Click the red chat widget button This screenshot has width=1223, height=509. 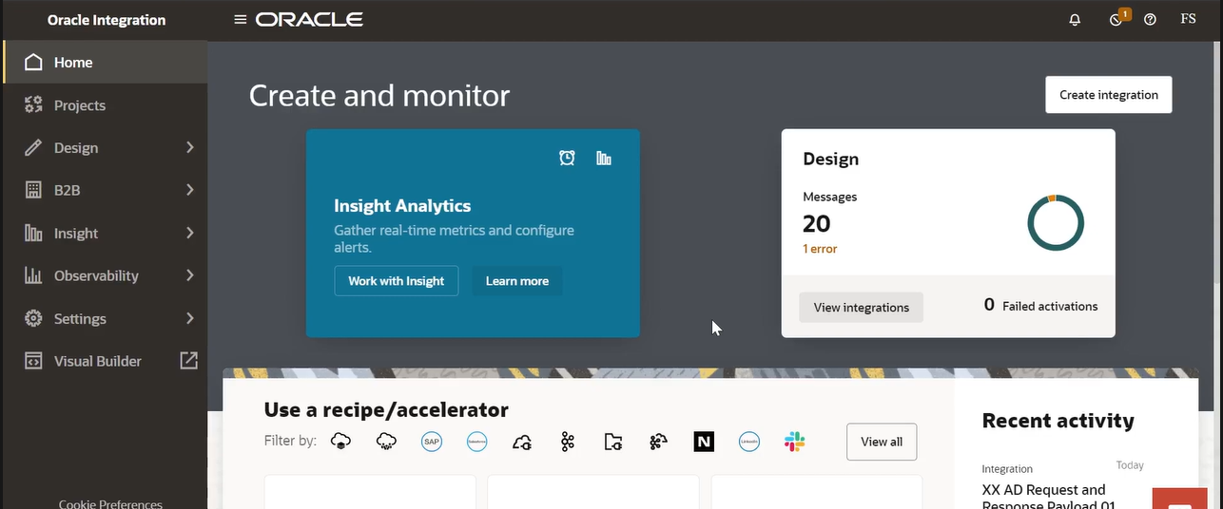pos(1180,500)
